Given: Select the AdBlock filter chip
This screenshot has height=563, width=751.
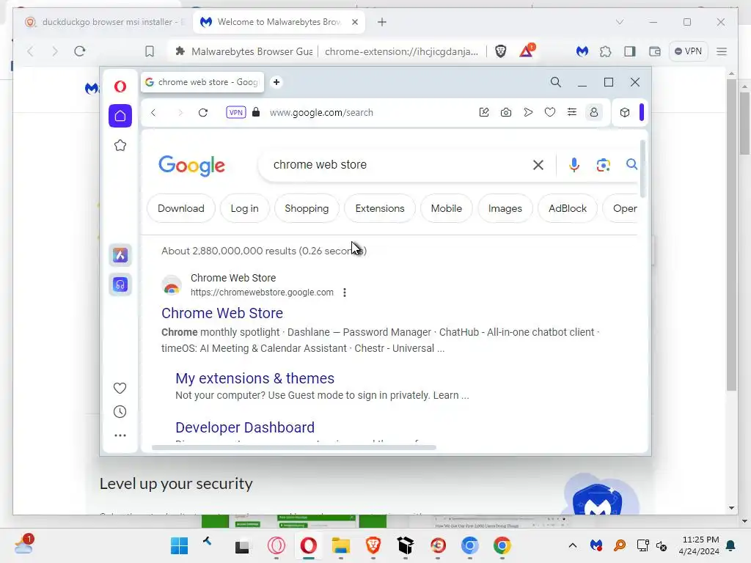Looking at the screenshot, I should tap(568, 209).
